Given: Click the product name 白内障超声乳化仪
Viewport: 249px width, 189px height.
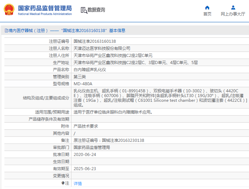Looking at the screenshot, I should point(90,69).
